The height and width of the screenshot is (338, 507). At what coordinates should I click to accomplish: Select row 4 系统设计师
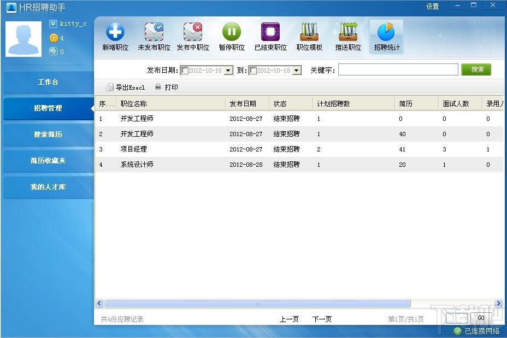(x=299, y=165)
